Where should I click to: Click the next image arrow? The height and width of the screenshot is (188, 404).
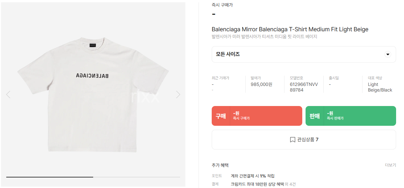(178, 95)
